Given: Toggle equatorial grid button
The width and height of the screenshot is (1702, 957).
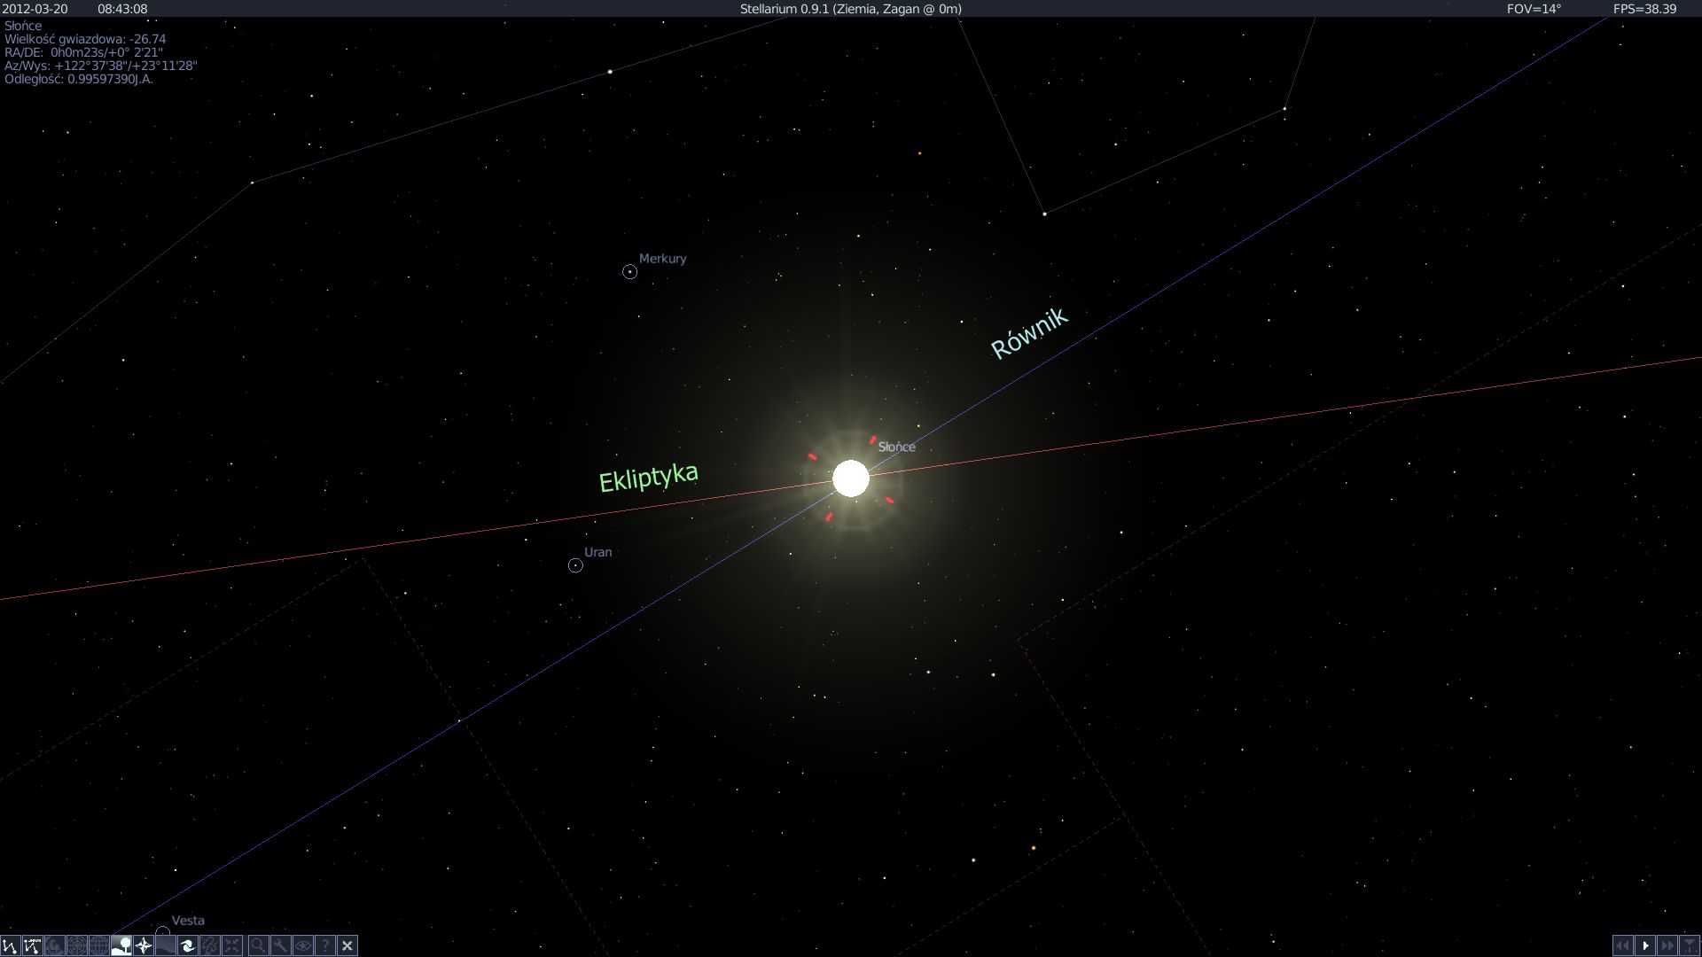Looking at the screenshot, I should pos(76,945).
